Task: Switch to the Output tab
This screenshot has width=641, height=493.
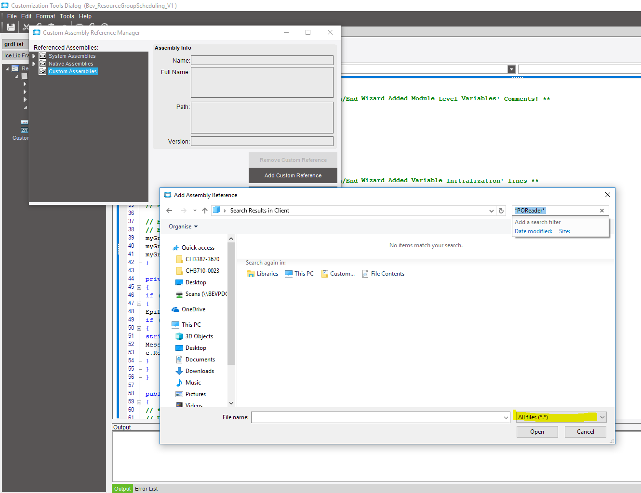Action: [x=122, y=489]
